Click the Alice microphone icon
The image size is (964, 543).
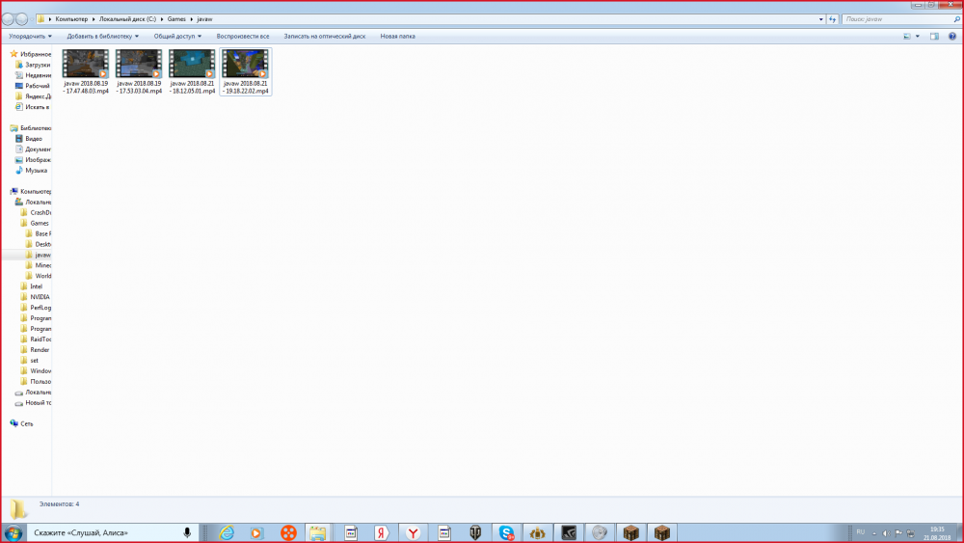187,532
